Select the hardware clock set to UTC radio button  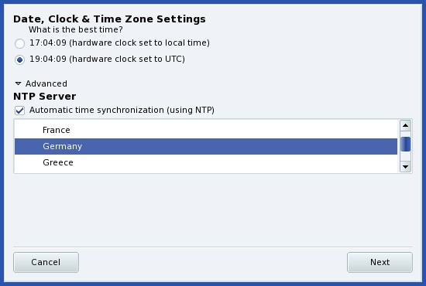tap(19, 60)
